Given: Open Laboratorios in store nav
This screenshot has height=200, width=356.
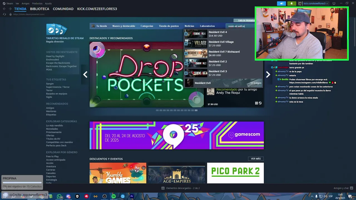Looking at the screenshot, I should [207, 26].
